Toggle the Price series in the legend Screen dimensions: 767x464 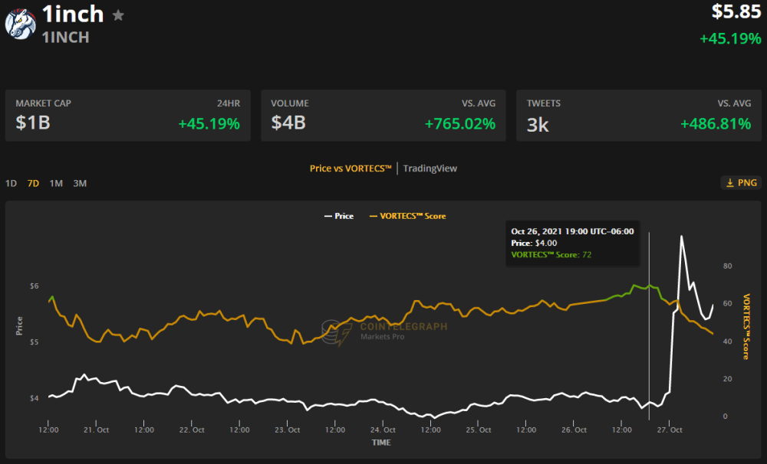coord(339,216)
